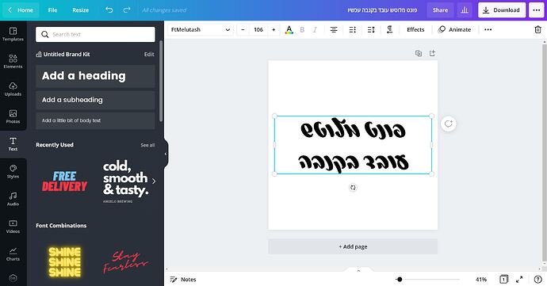Toggle bulleted list

click(353, 29)
